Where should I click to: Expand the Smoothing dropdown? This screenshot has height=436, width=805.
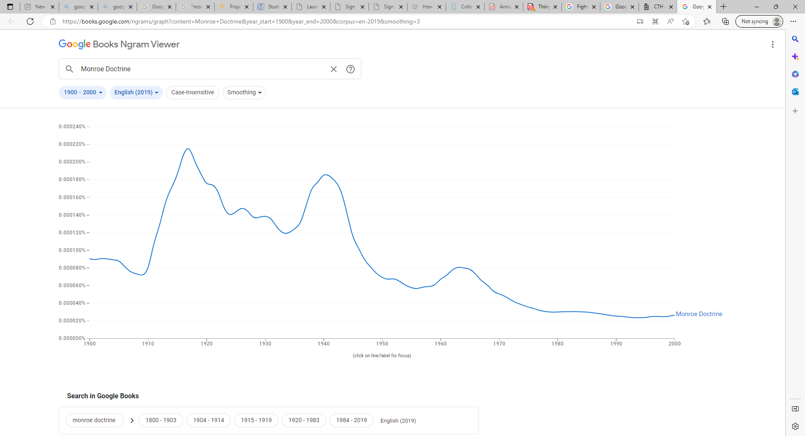[244, 93]
